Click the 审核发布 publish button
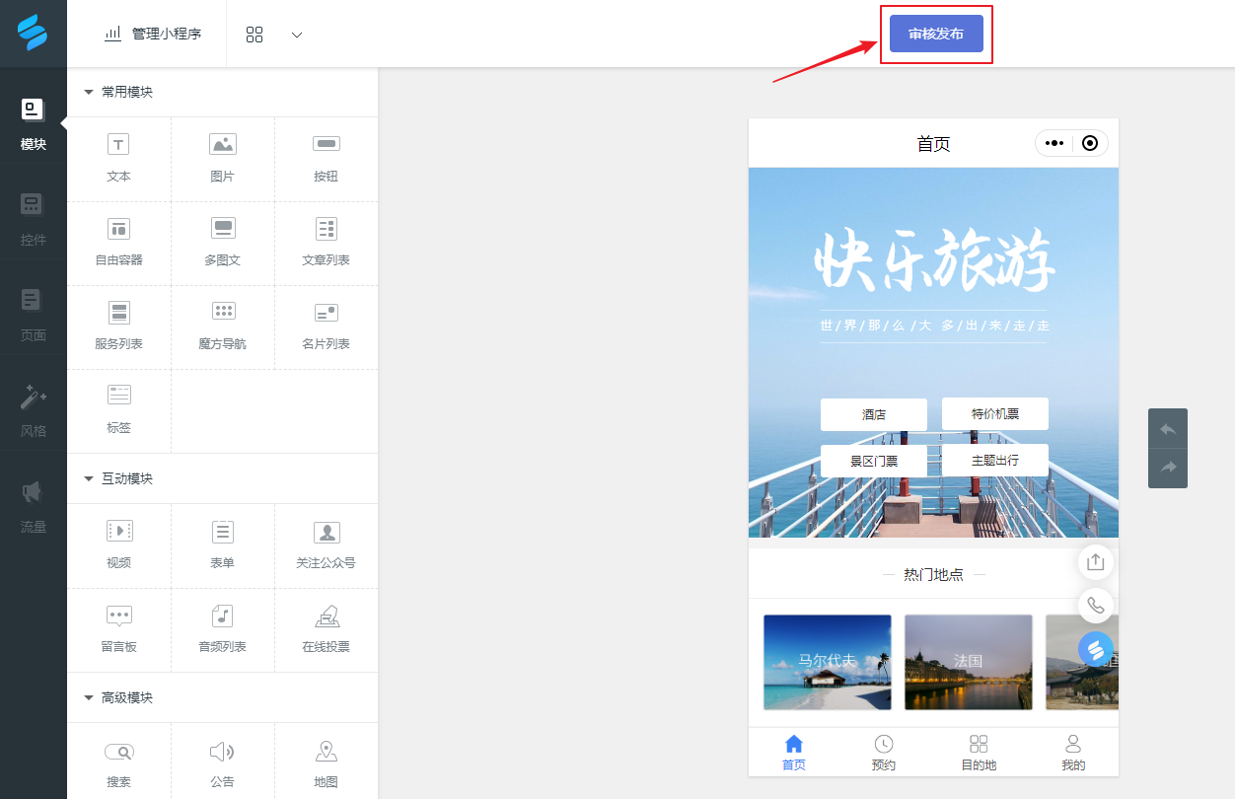1235x799 pixels. (x=935, y=32)
